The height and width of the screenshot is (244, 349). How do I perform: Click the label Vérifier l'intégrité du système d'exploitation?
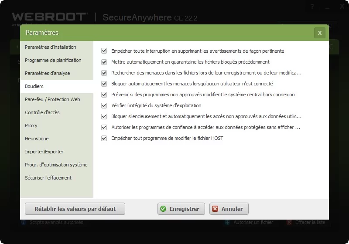click(x=156, y=105)
